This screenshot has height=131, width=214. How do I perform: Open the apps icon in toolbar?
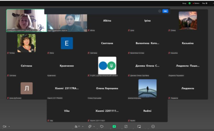(126, 126)
